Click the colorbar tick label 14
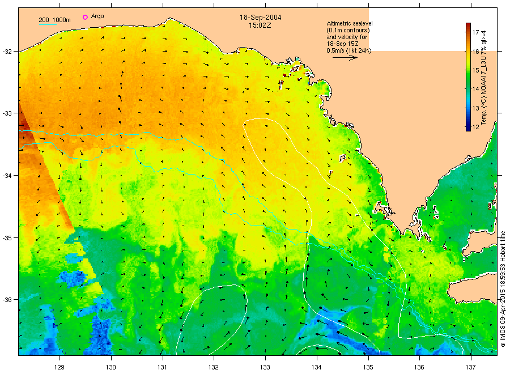 point(476,89)
